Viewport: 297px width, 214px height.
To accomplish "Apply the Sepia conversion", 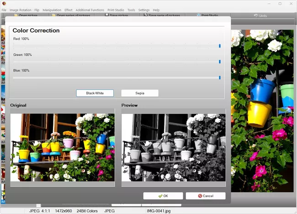I will tap(140, 93).
